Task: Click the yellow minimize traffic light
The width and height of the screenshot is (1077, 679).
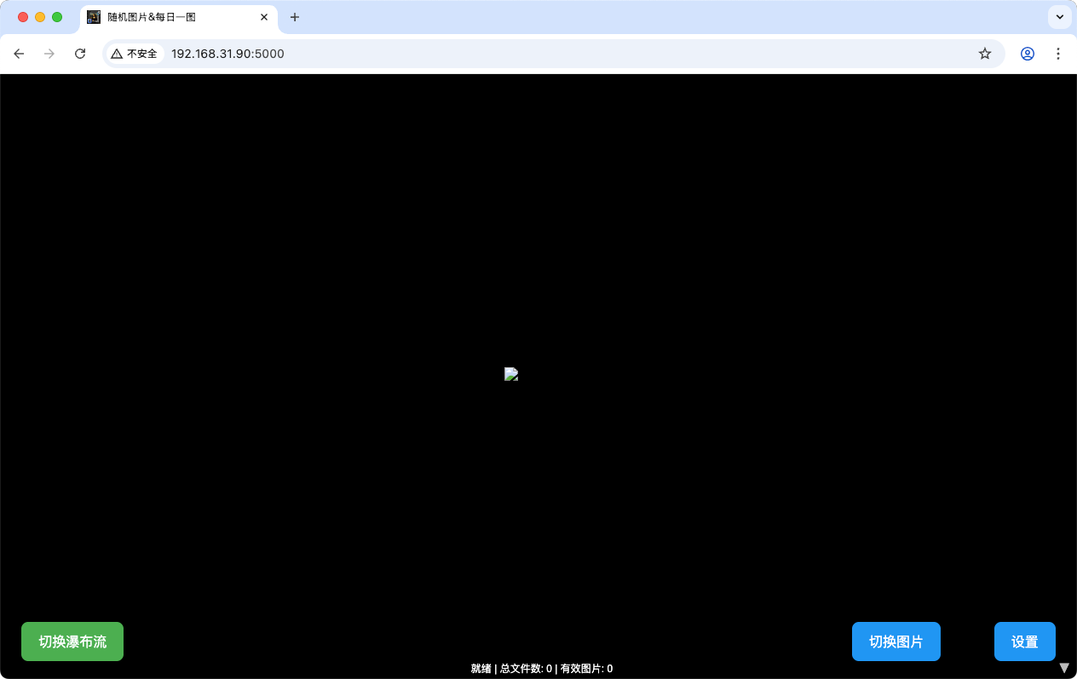Action: 39,16
